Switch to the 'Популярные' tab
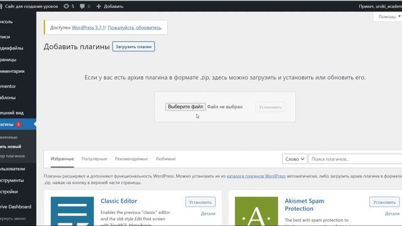This screenshot has width=402, height=226. coord(94,159)
